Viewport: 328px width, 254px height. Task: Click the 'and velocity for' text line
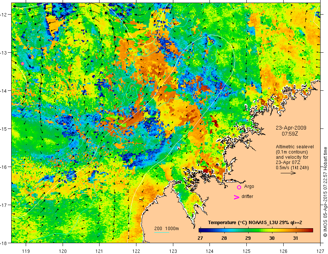coord(292,157)
